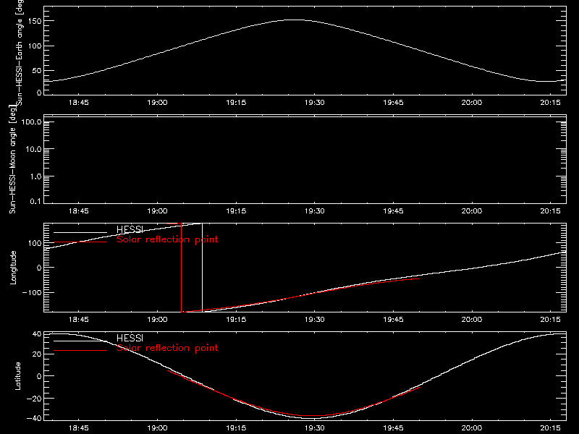Choose 19:15 time label under Longitude plot
This screenshot has height=434, width=579.
coord(236,320)
